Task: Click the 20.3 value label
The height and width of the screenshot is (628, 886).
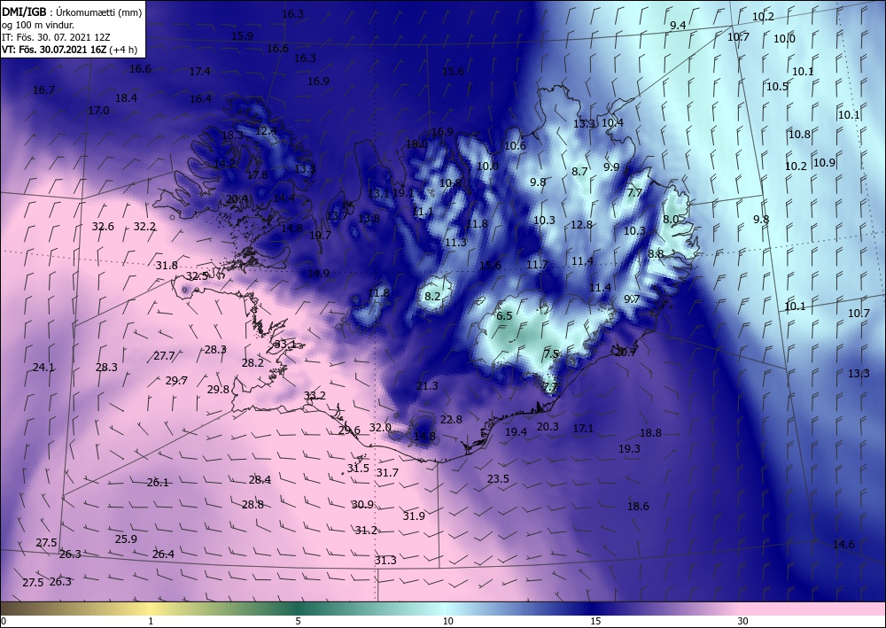Action: tap(548, 426)
